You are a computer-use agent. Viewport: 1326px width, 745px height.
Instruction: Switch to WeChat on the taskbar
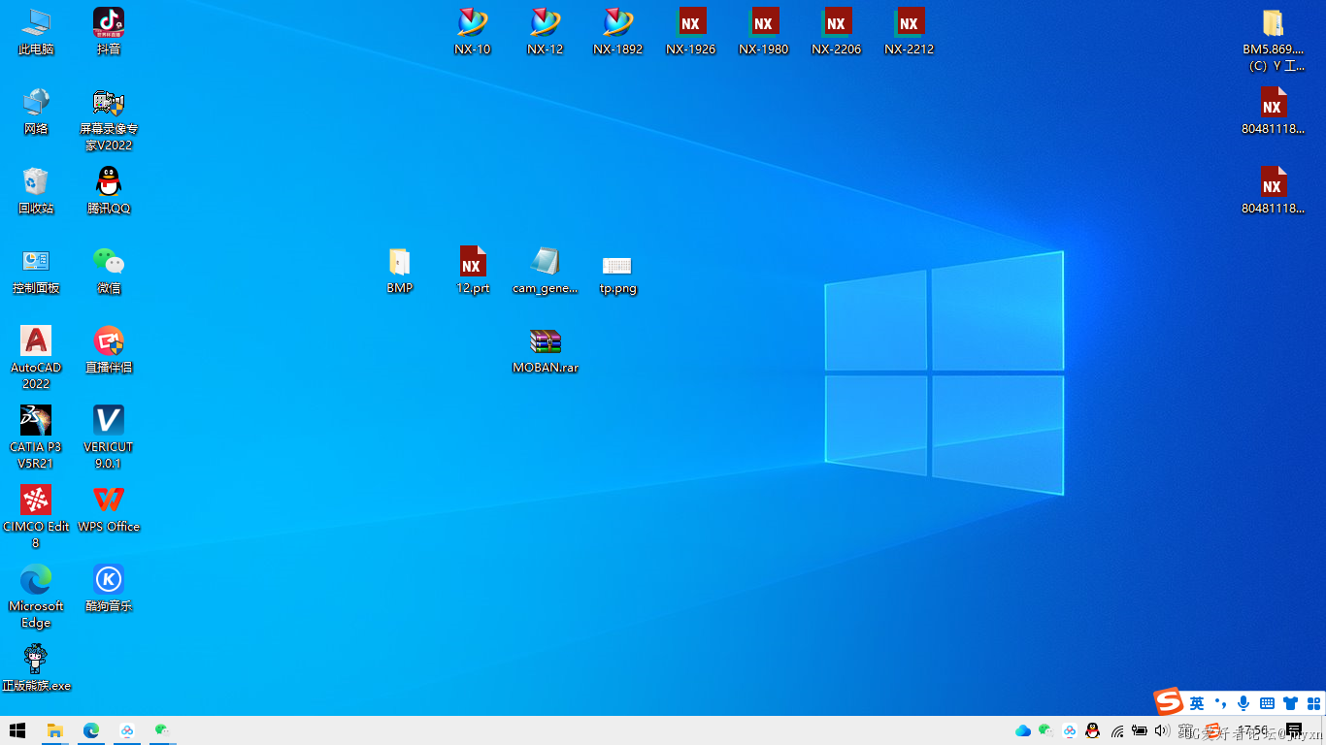(163, 730)
